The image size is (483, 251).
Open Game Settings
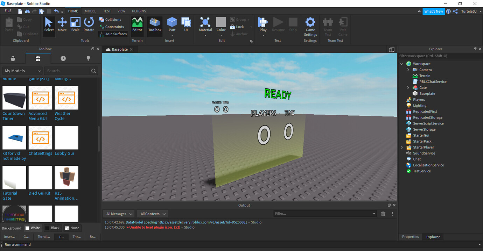310,26
